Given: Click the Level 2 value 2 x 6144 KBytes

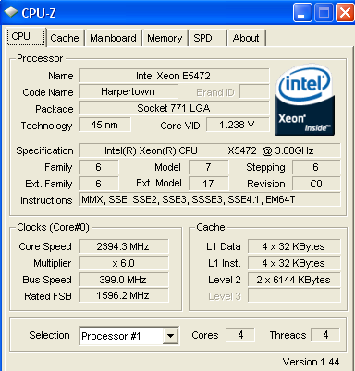Looking at the screenshot, I should [x=294, y=280].
